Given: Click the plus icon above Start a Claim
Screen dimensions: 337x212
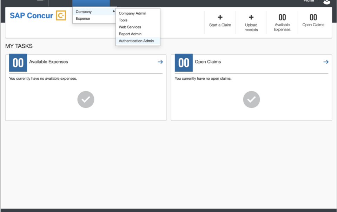Looking at the screenshot, I should tap(220, 17).
